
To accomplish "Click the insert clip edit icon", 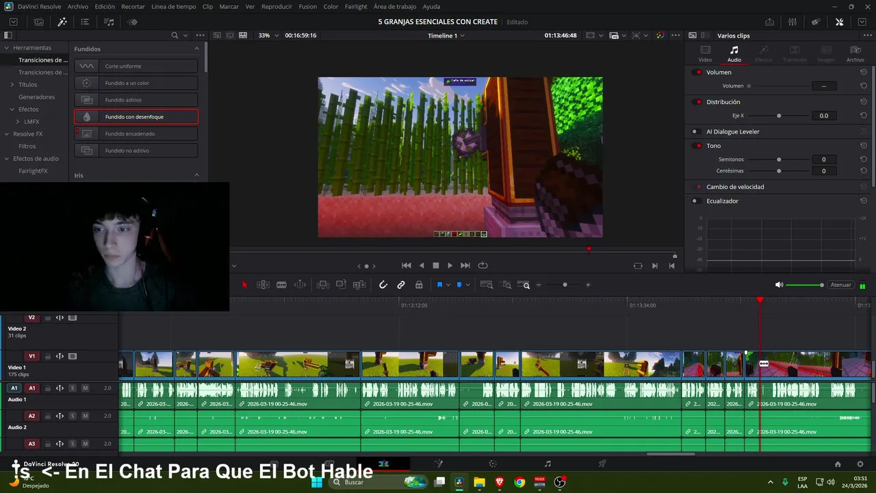I will 323,285.
